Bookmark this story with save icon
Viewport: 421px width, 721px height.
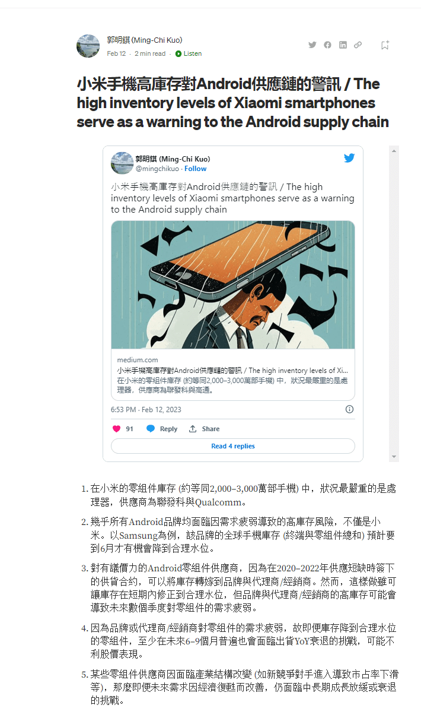[x=385, y=45]
